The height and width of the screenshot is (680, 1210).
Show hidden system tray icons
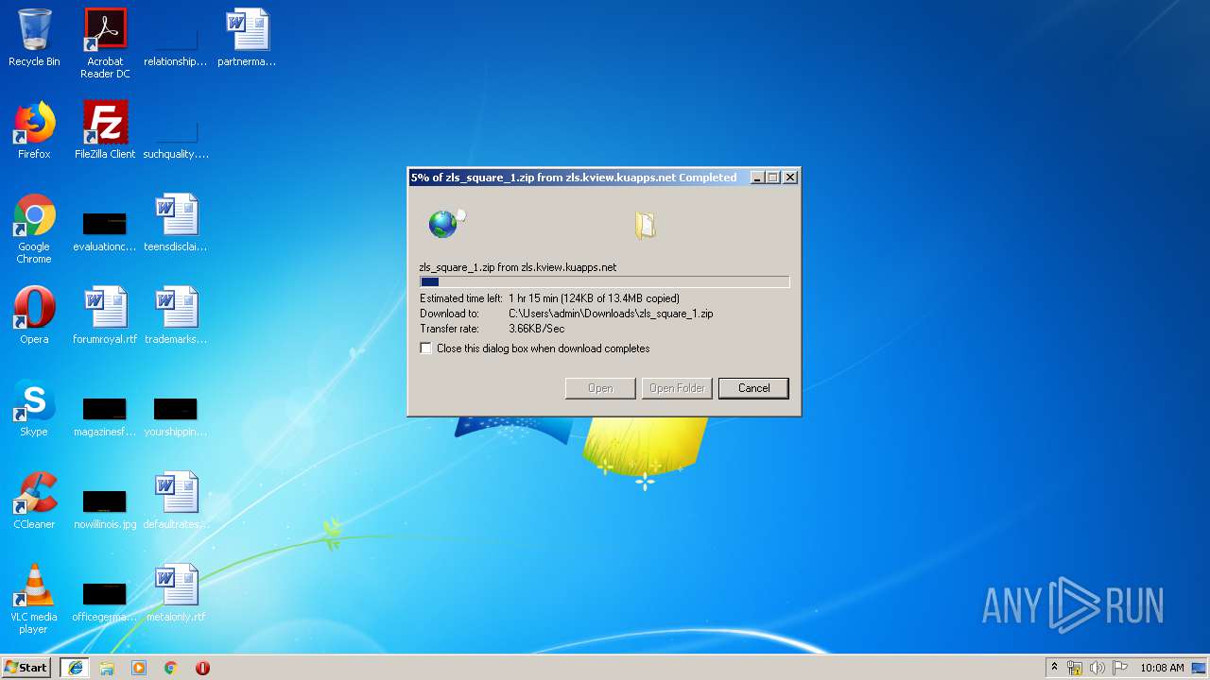point(1054,668)
